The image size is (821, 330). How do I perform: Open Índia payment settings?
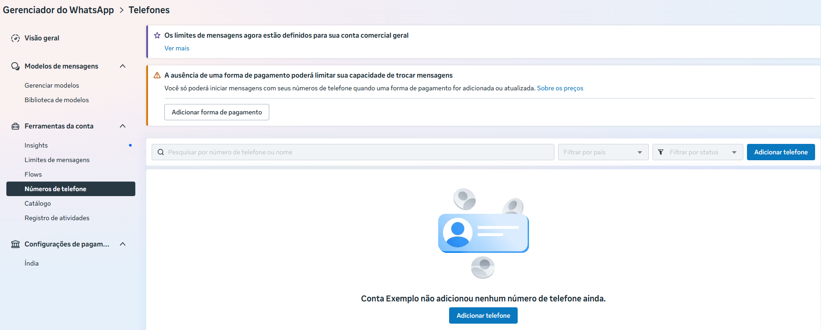click(31, 263)
